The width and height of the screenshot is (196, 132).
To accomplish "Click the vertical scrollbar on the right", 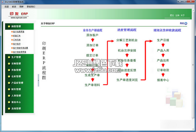I will click(x=193, y=65).
